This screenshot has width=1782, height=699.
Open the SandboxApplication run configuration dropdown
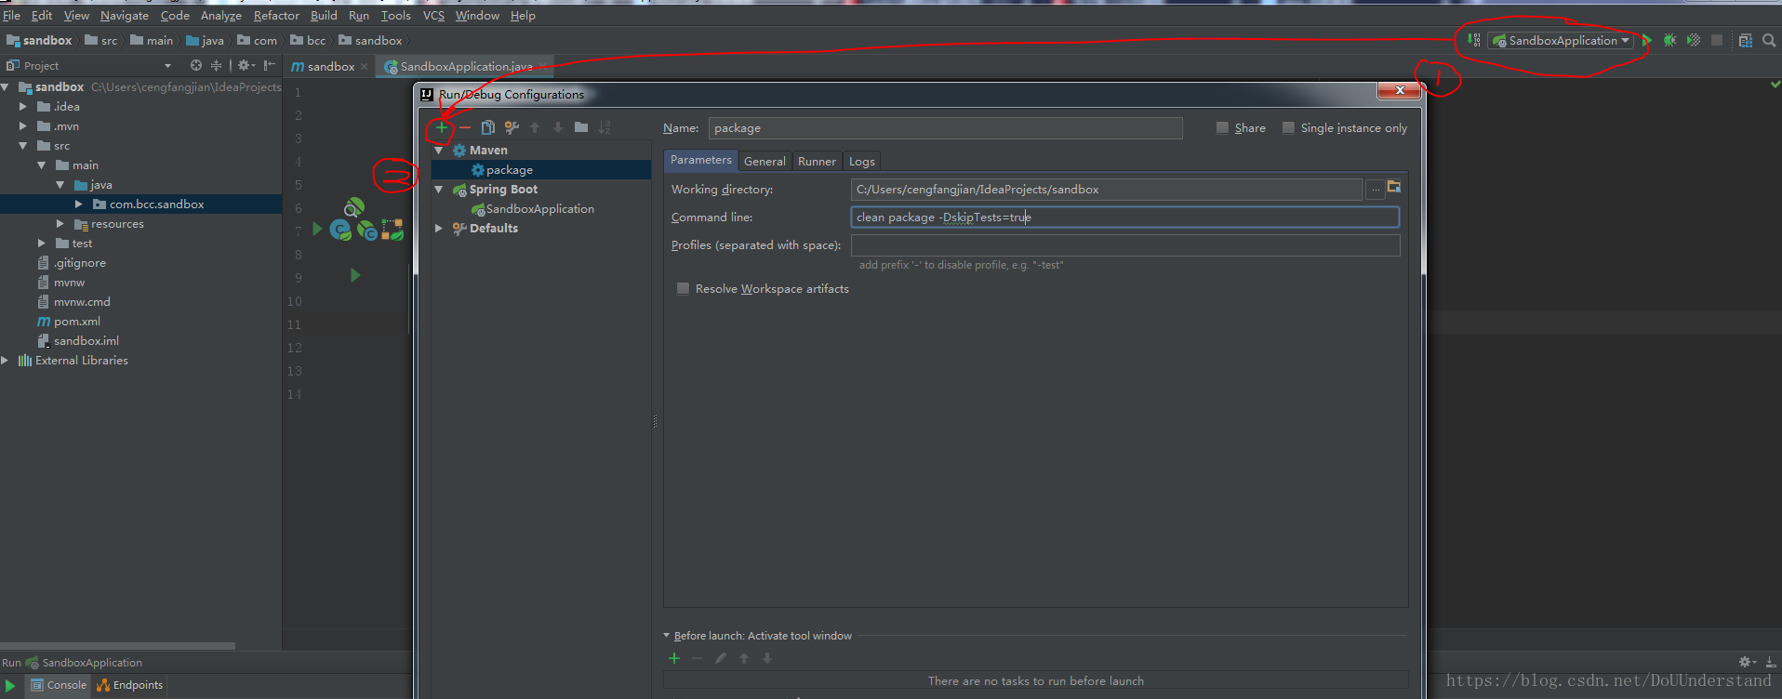click(x=1561, y=40)
